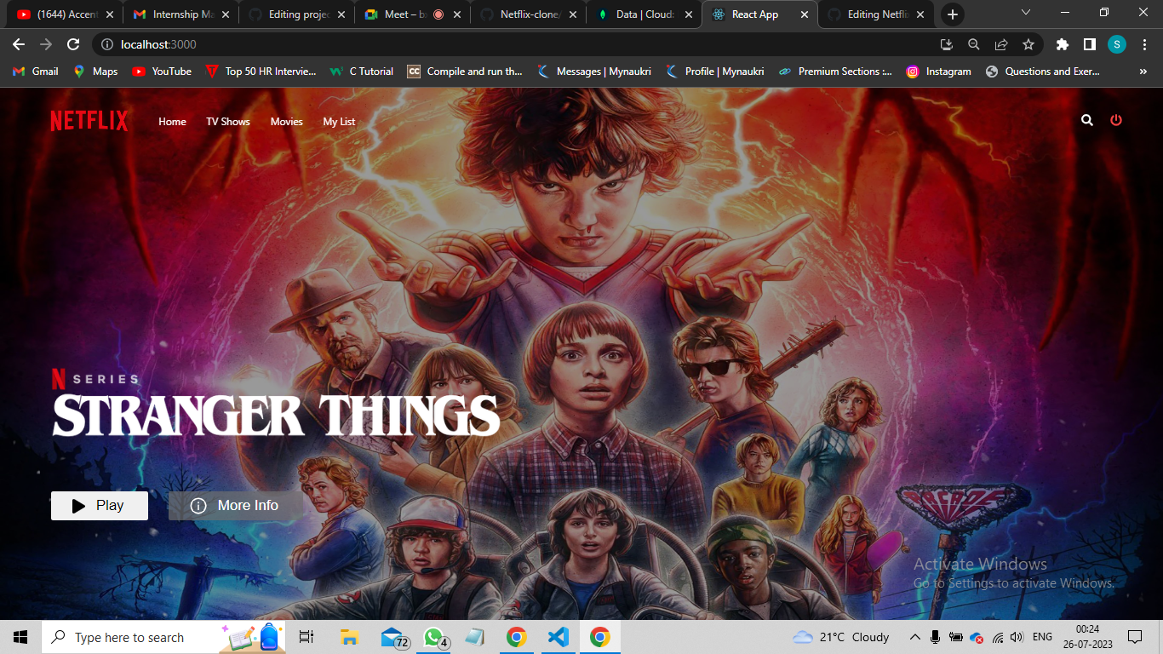Open the volume slider from system tray
The height and width of the screenshot is (654, 1163).
[x=1017, y=636]
